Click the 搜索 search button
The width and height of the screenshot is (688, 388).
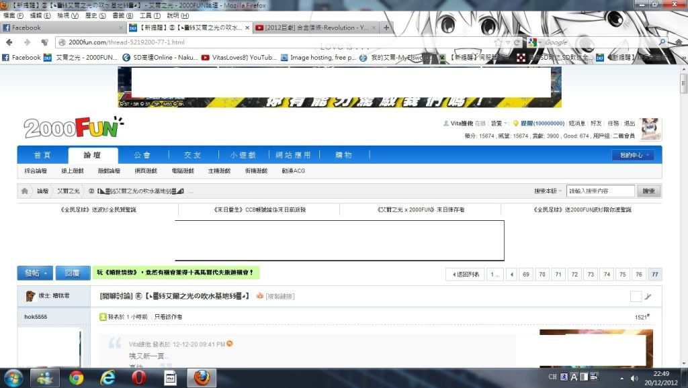tap(648, 191)
